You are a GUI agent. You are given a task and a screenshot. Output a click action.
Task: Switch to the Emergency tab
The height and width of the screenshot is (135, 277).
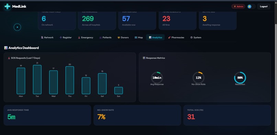(86, 38)
